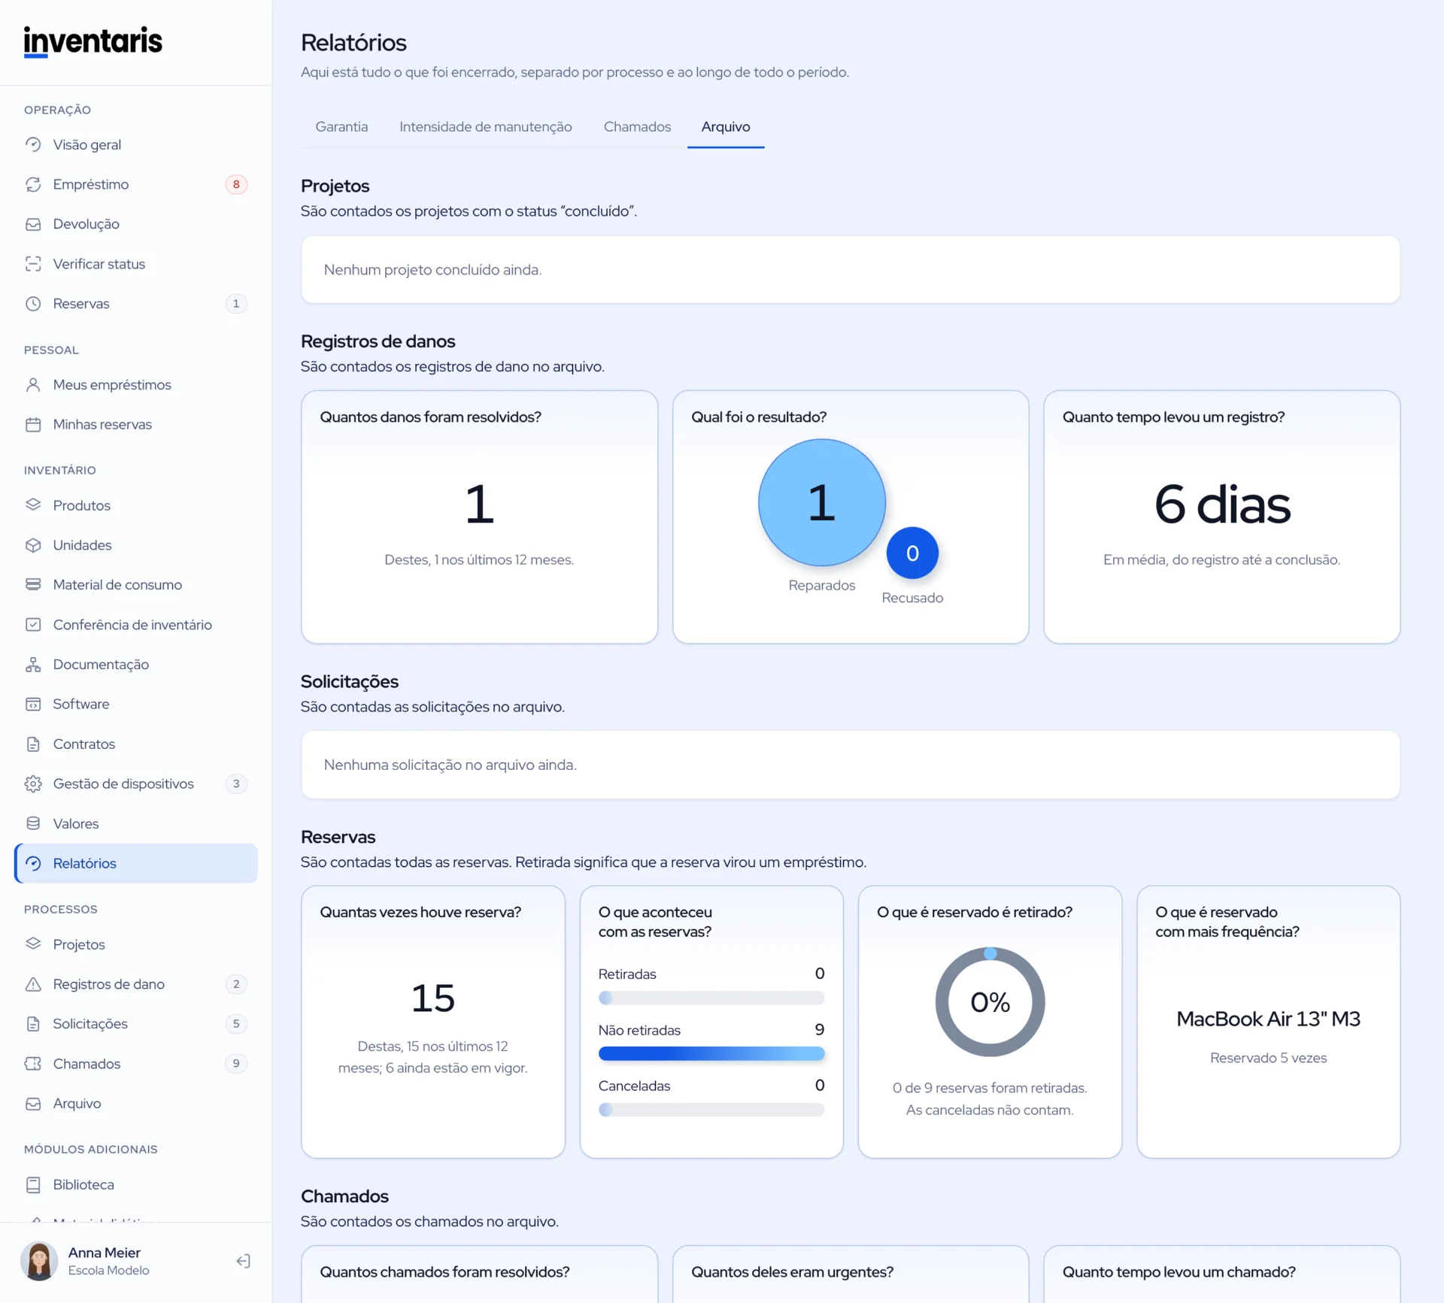1444x1303 pixels.
Task: Select the Arquivo tab
Action: 726,127
